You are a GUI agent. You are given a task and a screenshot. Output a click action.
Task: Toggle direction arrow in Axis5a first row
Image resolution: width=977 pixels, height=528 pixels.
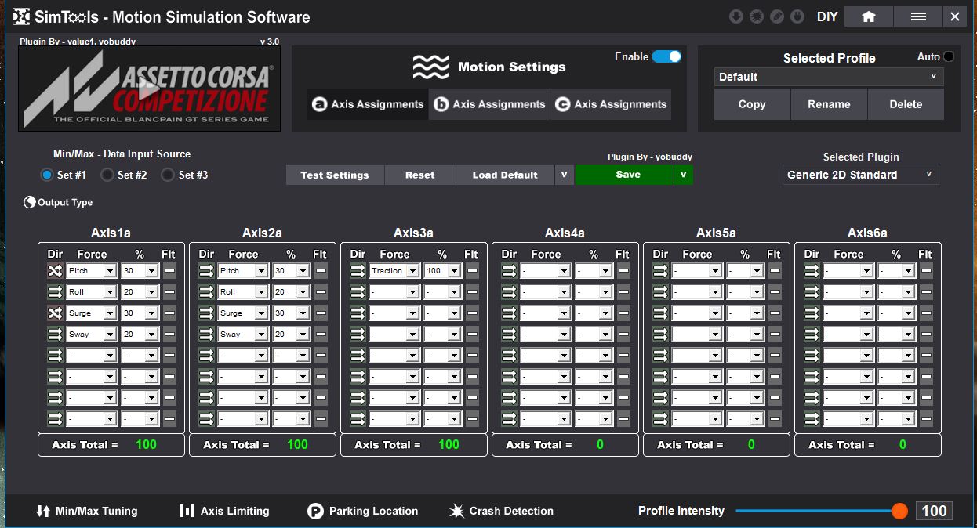coord(660,270)
